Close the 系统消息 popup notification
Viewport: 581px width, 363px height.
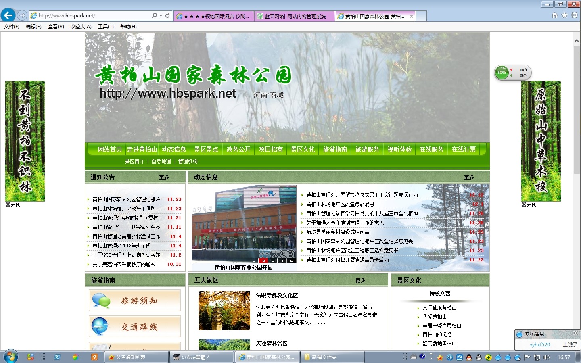[575, 333]
